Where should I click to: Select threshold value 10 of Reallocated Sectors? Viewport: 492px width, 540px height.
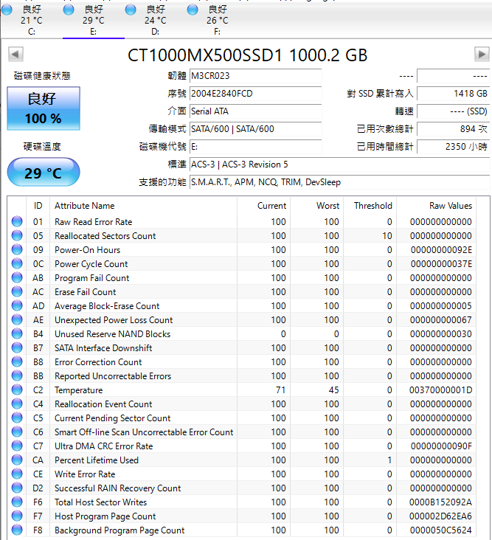[x=387, y=236]
